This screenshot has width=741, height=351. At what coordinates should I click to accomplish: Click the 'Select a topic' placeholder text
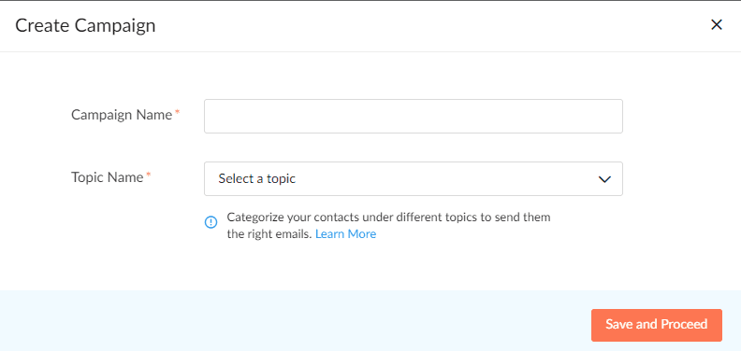click(256, 179)
